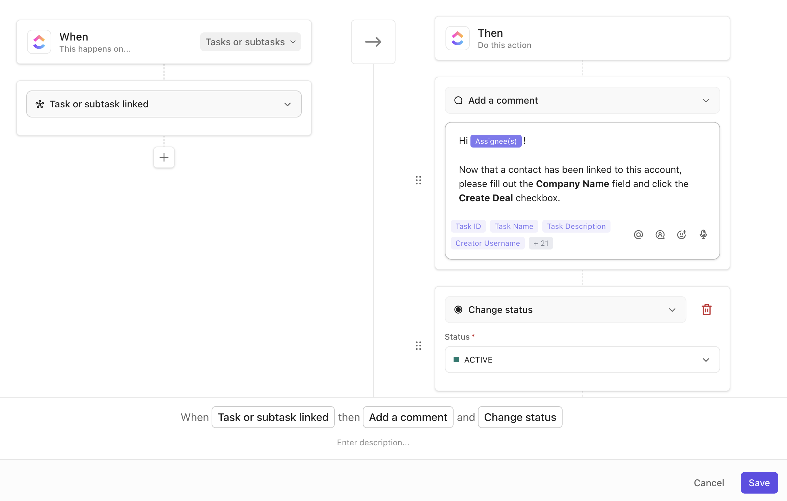The width and height of the screenshot is (787, 501).
Task: Click the @ mention icon in comment box
Action: click(x=638, y=235)
